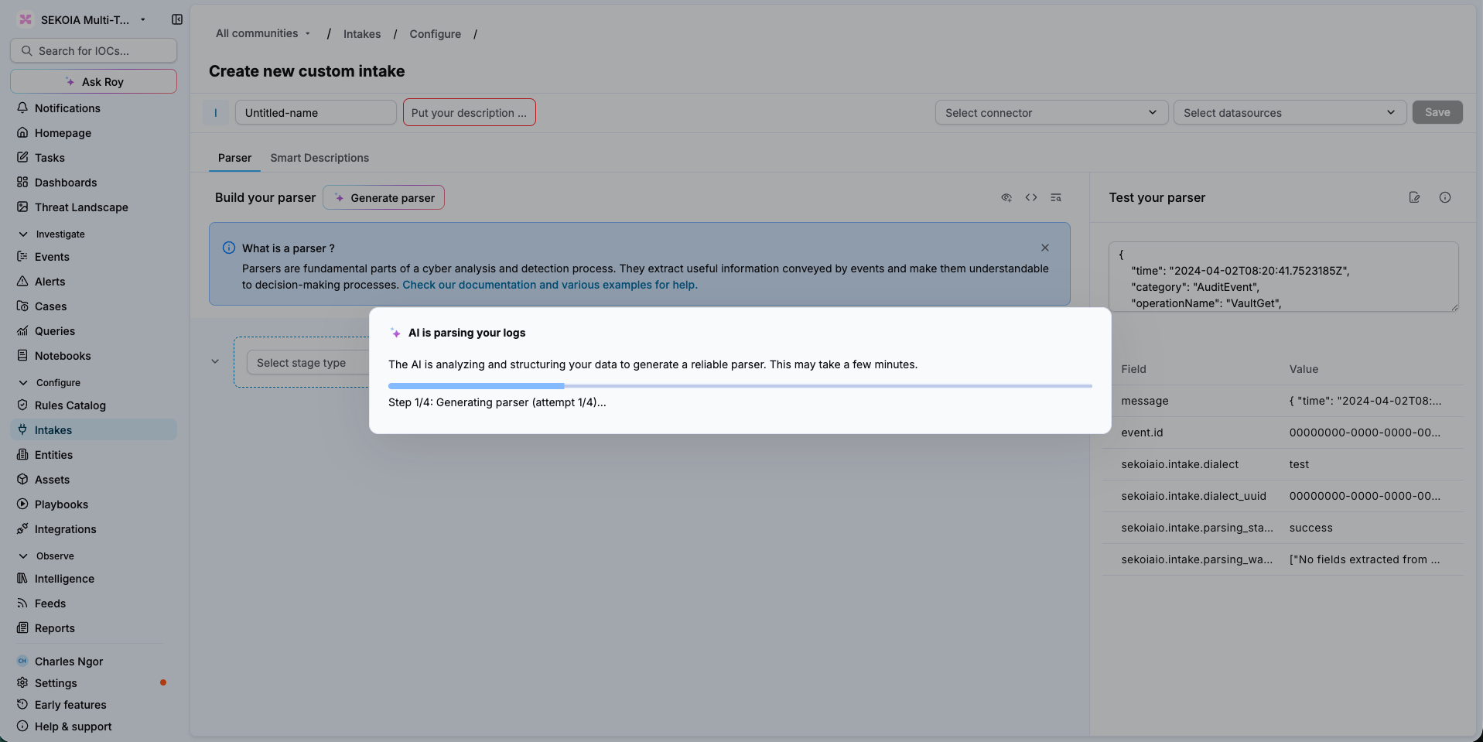Open the Events page

tap(52, 257)
